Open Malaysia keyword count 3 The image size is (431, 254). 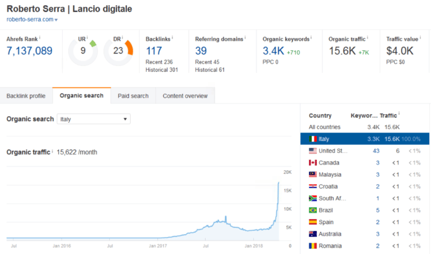[378, 175]
